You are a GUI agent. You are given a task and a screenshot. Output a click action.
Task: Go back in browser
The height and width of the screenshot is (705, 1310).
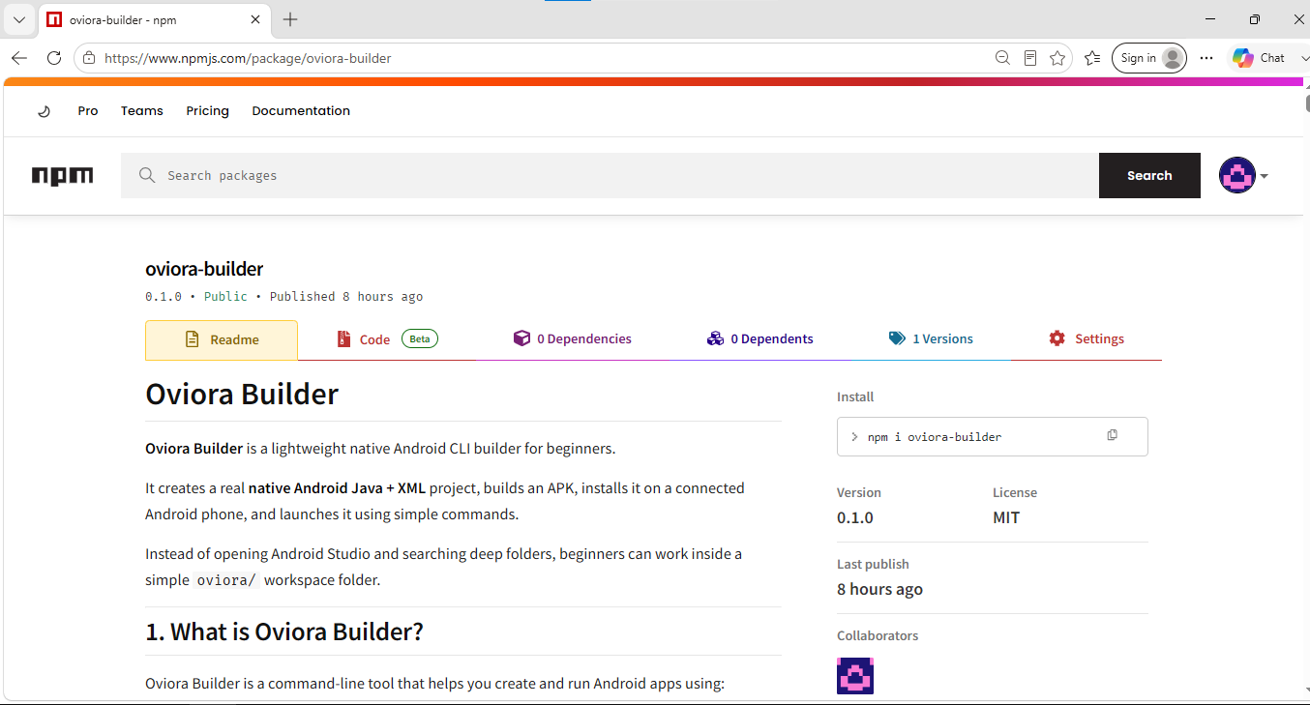click(x=19, y=58)
